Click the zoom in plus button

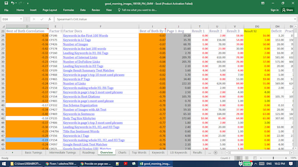coord(286,158)
